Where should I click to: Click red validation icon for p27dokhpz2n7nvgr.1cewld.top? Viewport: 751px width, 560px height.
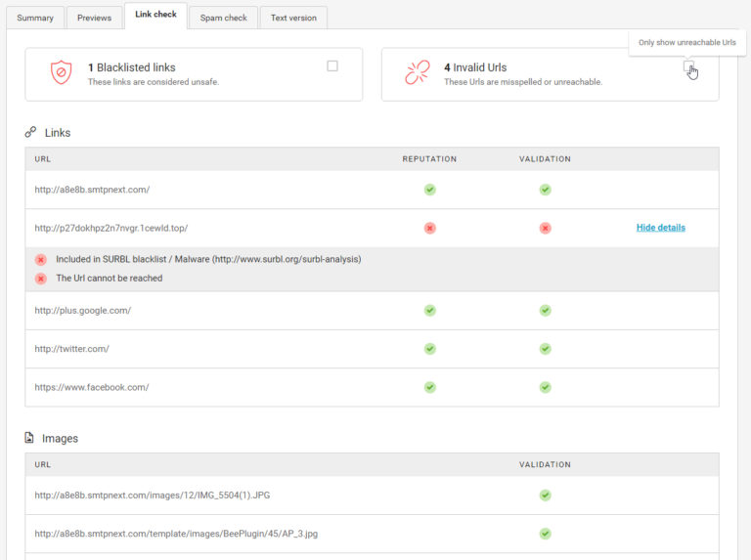click(x=545, y=228)
